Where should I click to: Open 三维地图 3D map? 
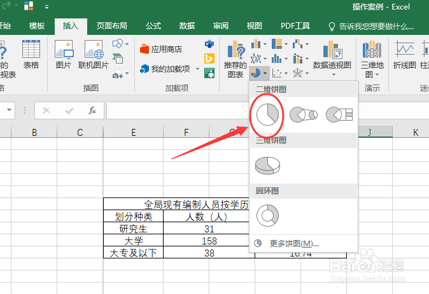coord(372,58)
